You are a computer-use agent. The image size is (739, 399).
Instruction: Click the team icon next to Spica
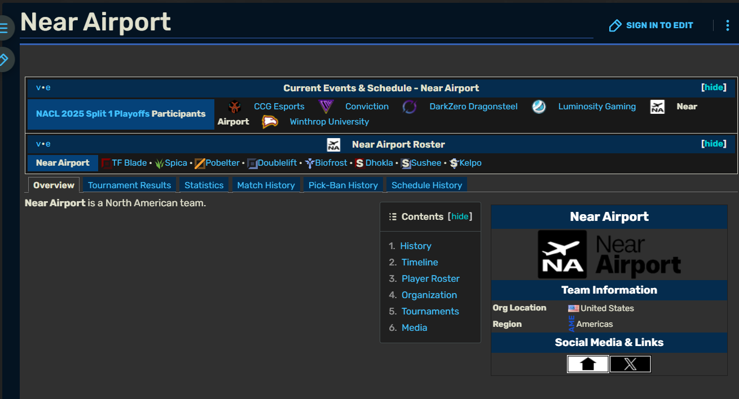pos(160,163)
